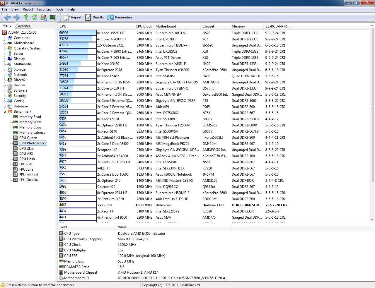Open the File menu
This screenshot has width=375, height=288.
pos(5,9)
